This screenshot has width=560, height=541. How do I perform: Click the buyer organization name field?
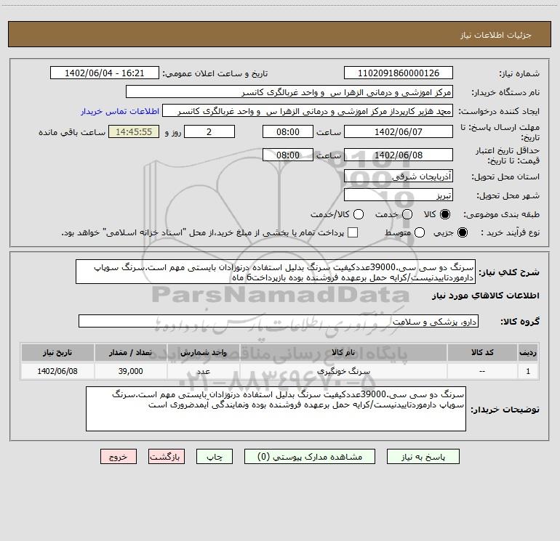(289, 92)
